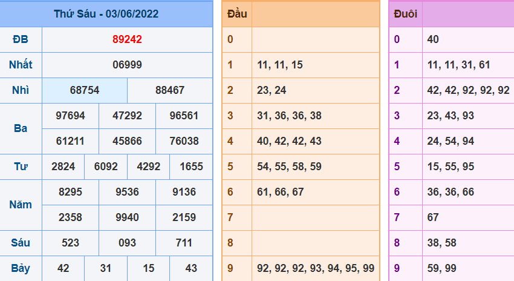Select Năm prize number 8295
Image resolution: width=514 pixels, height=281 pixels.
(70, 192)
